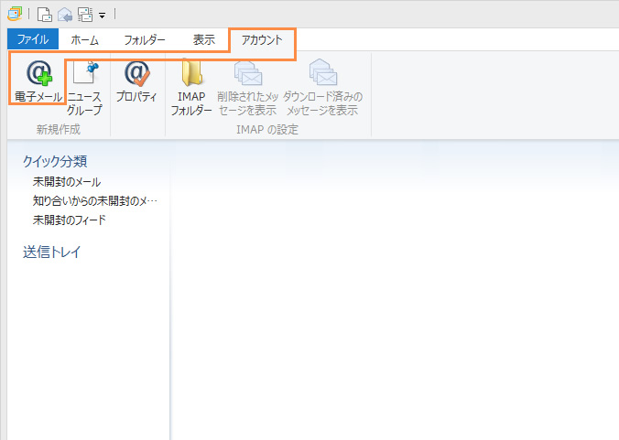Add a ニュースグループ account
Viewport: 619px width, 440px height.
tap(84, 88)
